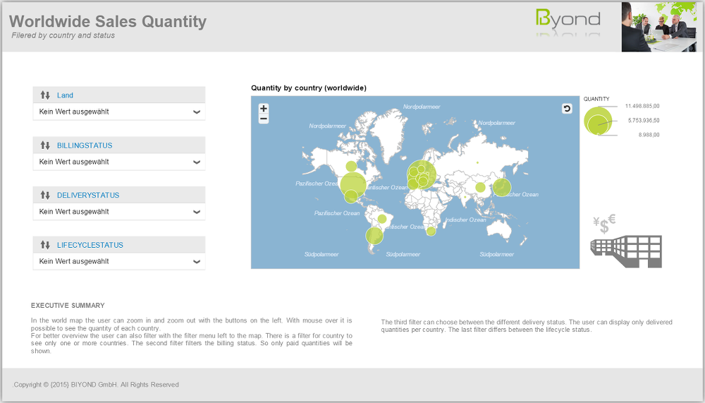Expand the LIFECYCLESTATUS value dropdown
705x403 pixels.
coord(197,261)
